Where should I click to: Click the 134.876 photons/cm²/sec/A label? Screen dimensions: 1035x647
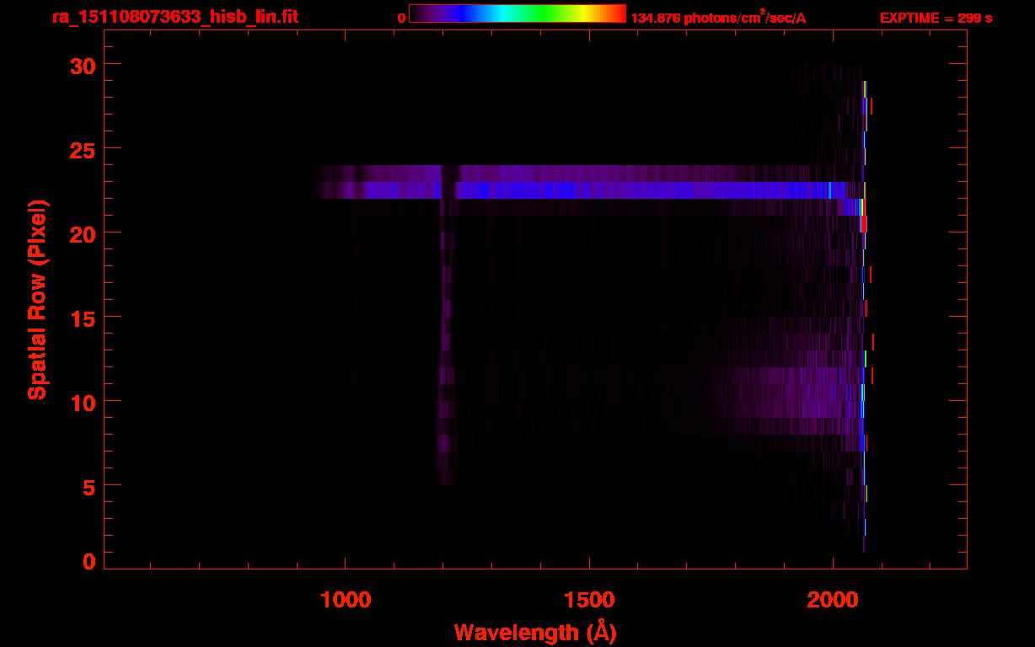719,18
